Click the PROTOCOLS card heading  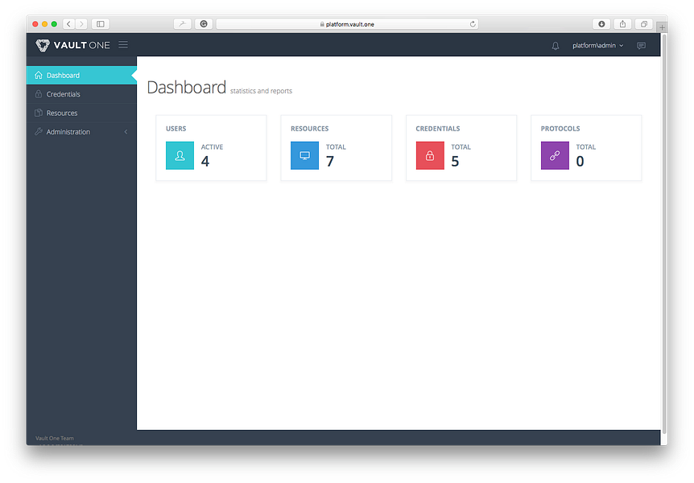click(560, 128)
